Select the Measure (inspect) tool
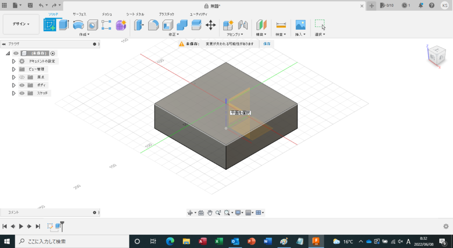The image size is (453, 248). tap(281, 25)
